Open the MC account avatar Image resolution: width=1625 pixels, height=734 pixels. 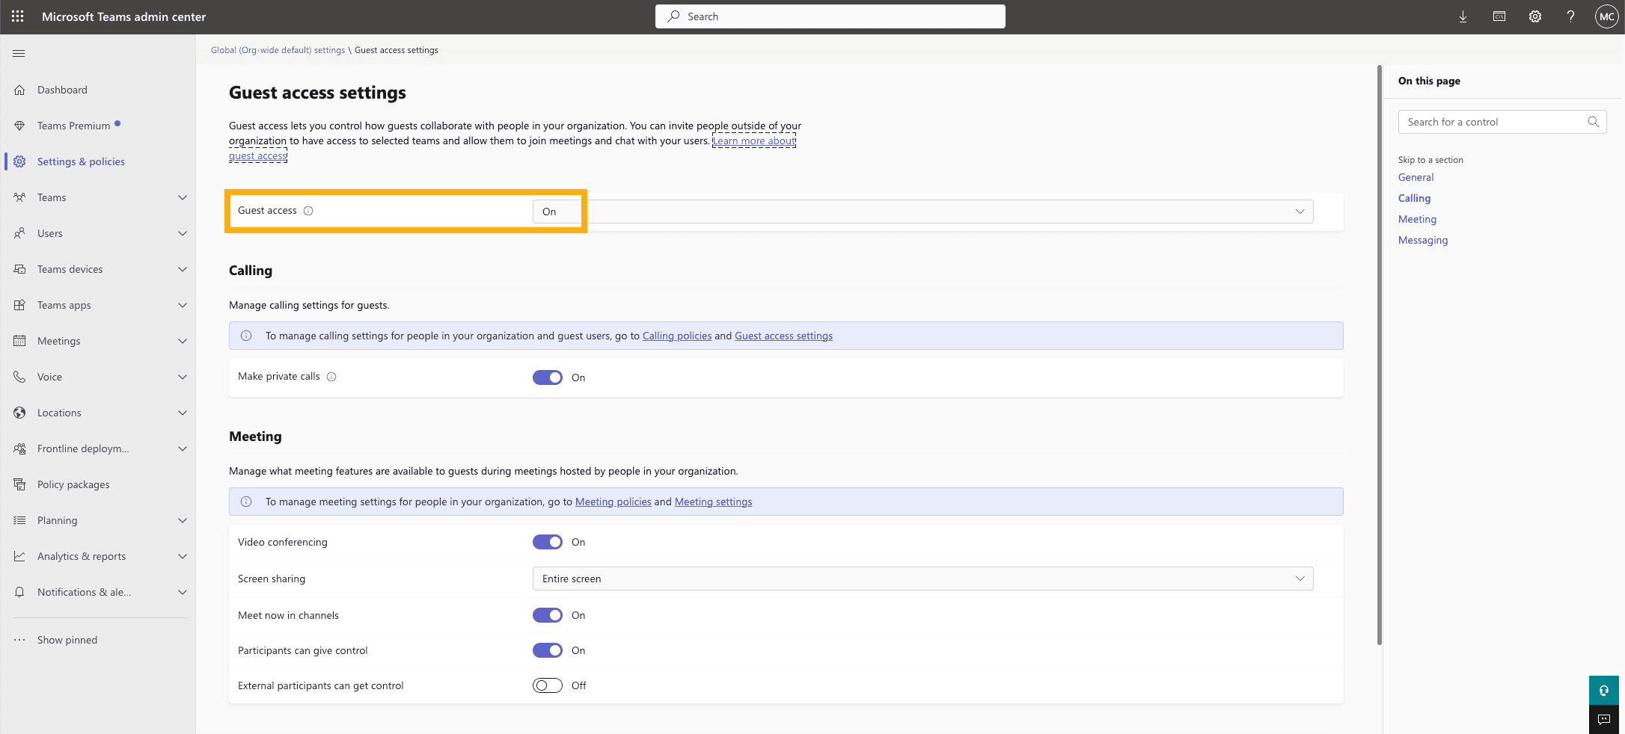1606,16
